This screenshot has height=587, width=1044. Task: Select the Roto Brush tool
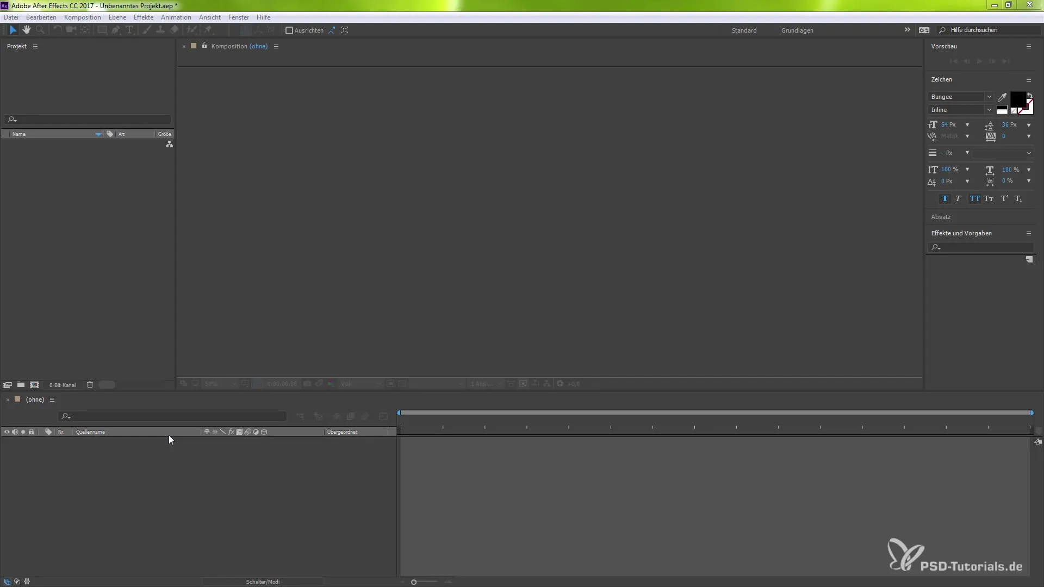click(191, 30)
